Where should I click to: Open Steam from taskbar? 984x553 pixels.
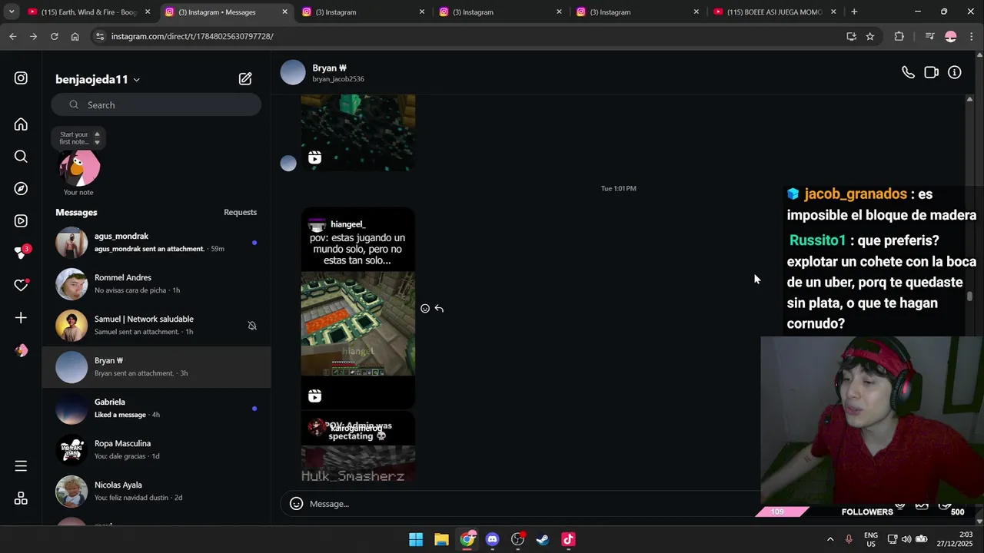pos(543,539)
